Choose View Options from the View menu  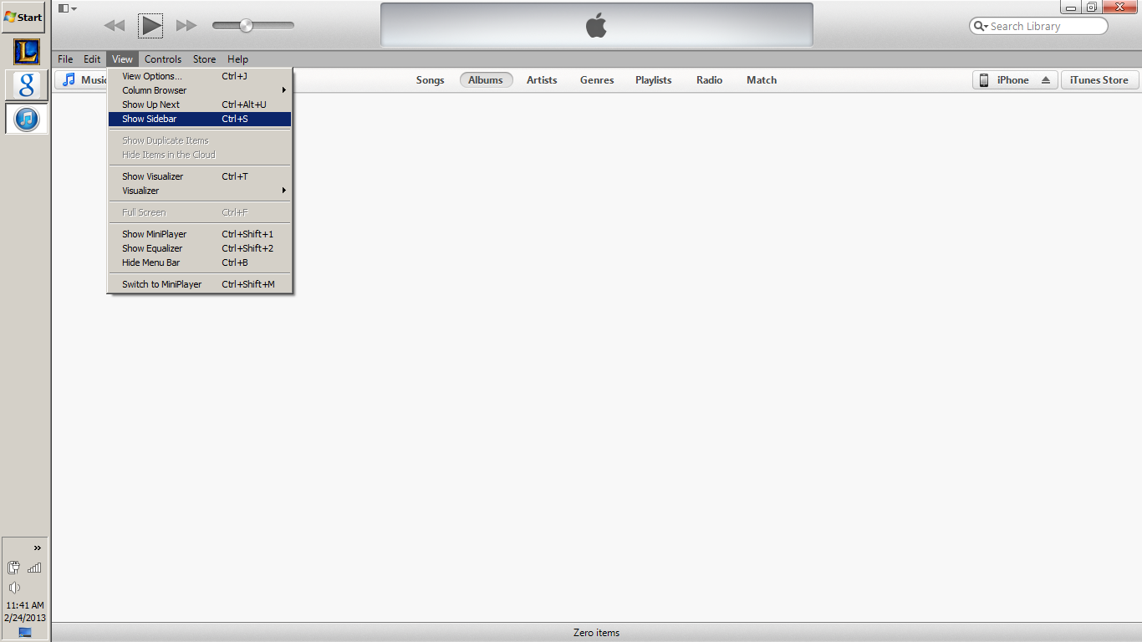(200, 76)
